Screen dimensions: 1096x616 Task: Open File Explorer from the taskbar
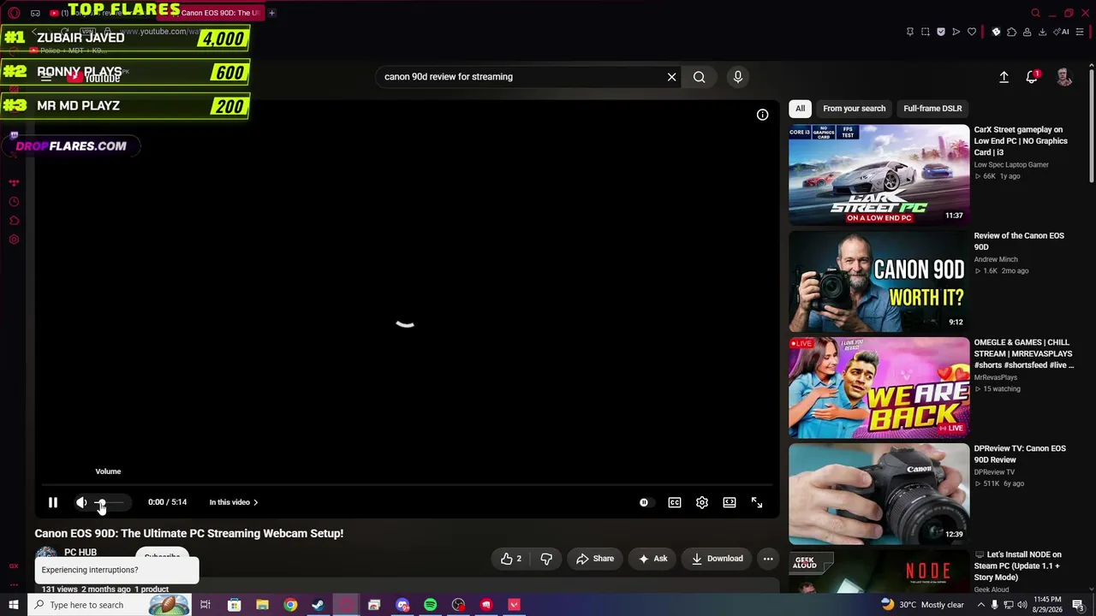click(262, 605)
